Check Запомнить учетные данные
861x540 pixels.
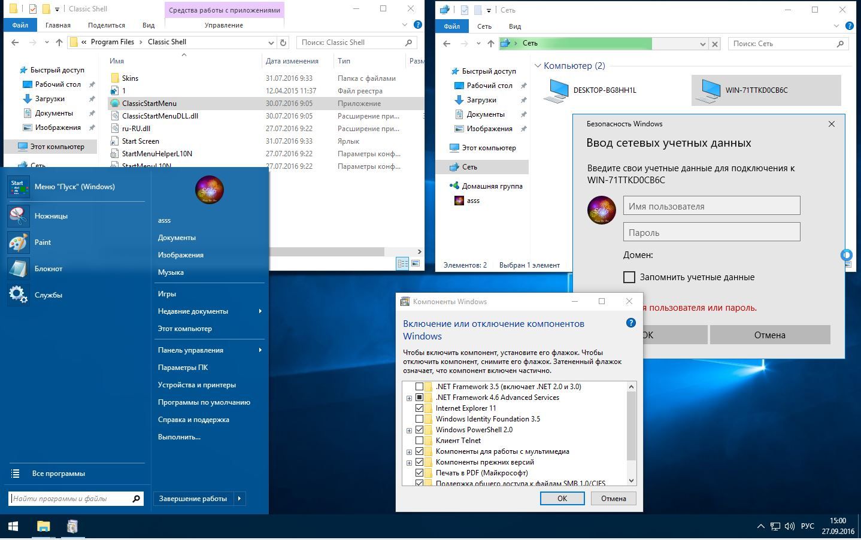629,277
